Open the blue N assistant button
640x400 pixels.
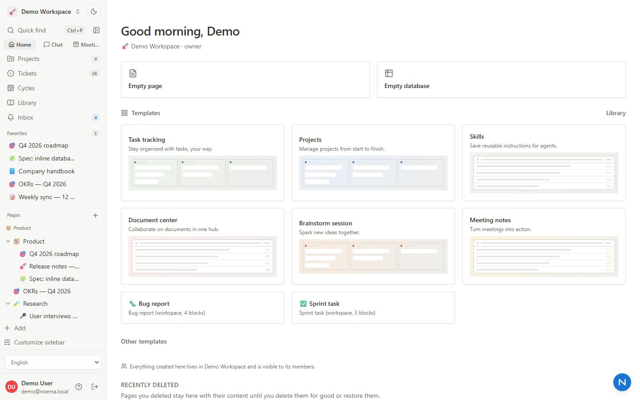pyautogui.click(x=622, y=382)
